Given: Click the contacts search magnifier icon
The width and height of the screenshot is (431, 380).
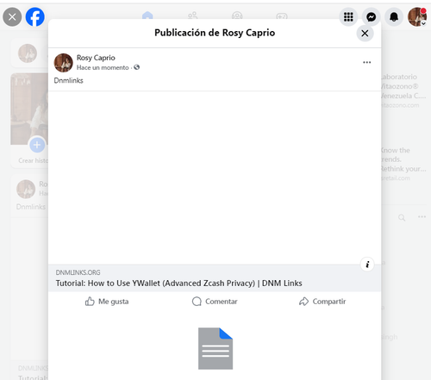Looking at the screenshot, I should [402, 217].
